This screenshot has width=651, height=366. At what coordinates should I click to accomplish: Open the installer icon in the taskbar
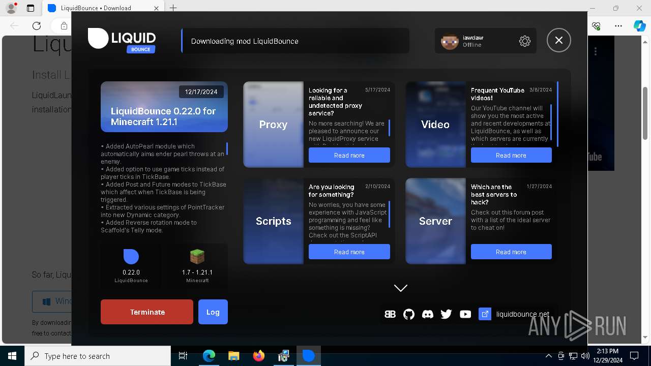click(284, 356)
